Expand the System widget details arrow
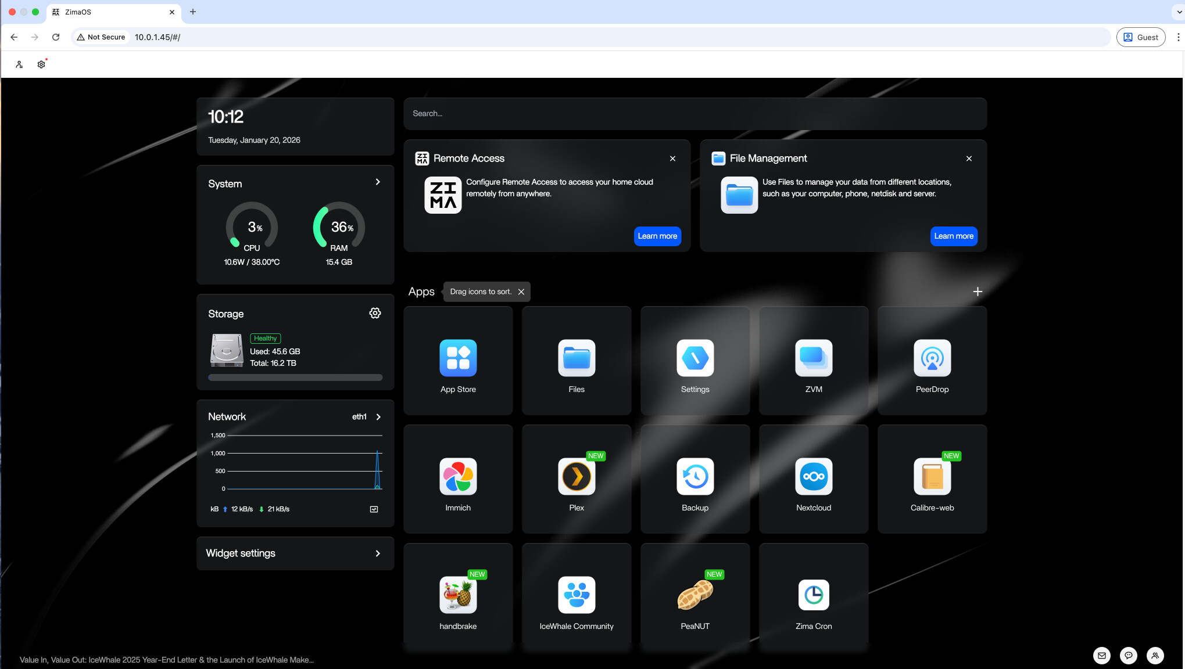This screenshot has height=669, width=1185. point(378,182)
